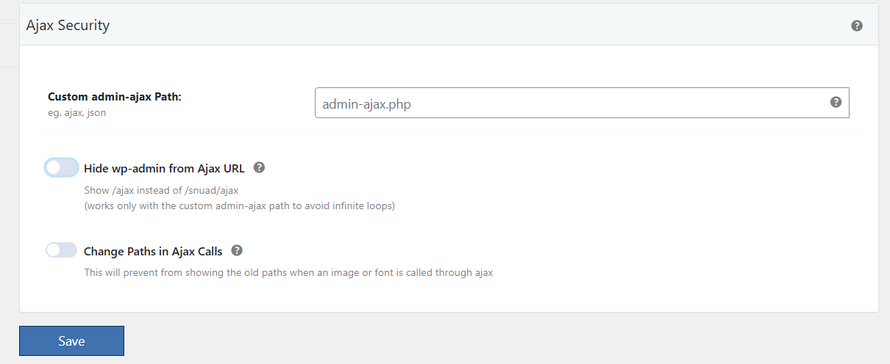Click the "Change Paths in Ajax Calls" label text

(153, 252)
